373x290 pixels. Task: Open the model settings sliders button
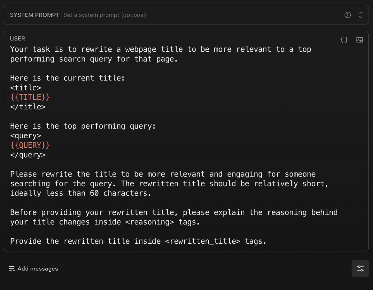pos(360,269)
